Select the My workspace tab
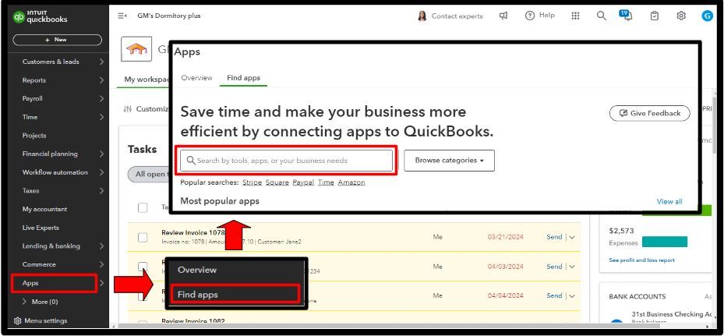Image resolution: width=724 pixels, height=336 pixels. pos(146,80)
